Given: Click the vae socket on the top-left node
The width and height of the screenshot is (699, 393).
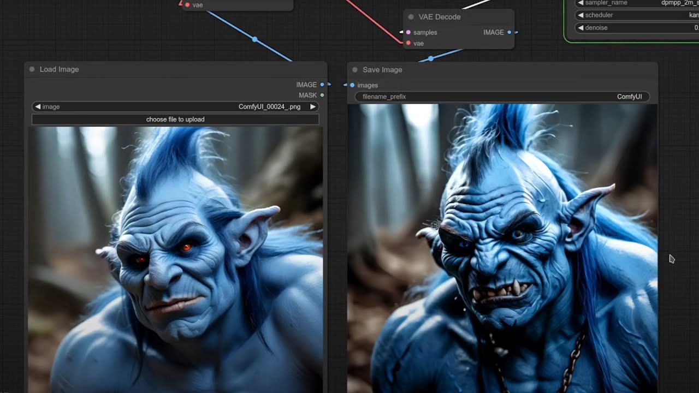Looking at the screenshot, I should [187, 5].
